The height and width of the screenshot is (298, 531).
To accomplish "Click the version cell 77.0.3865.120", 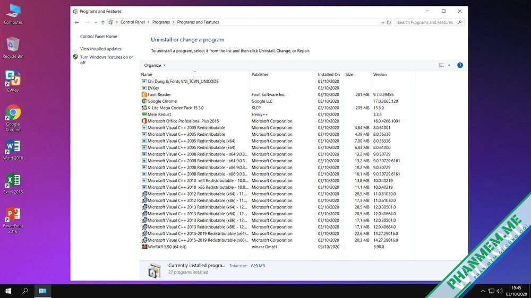I will pos(386,101).
